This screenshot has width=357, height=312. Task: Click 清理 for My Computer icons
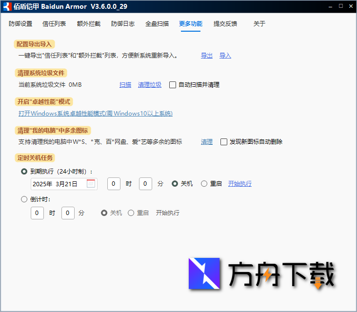207,142
